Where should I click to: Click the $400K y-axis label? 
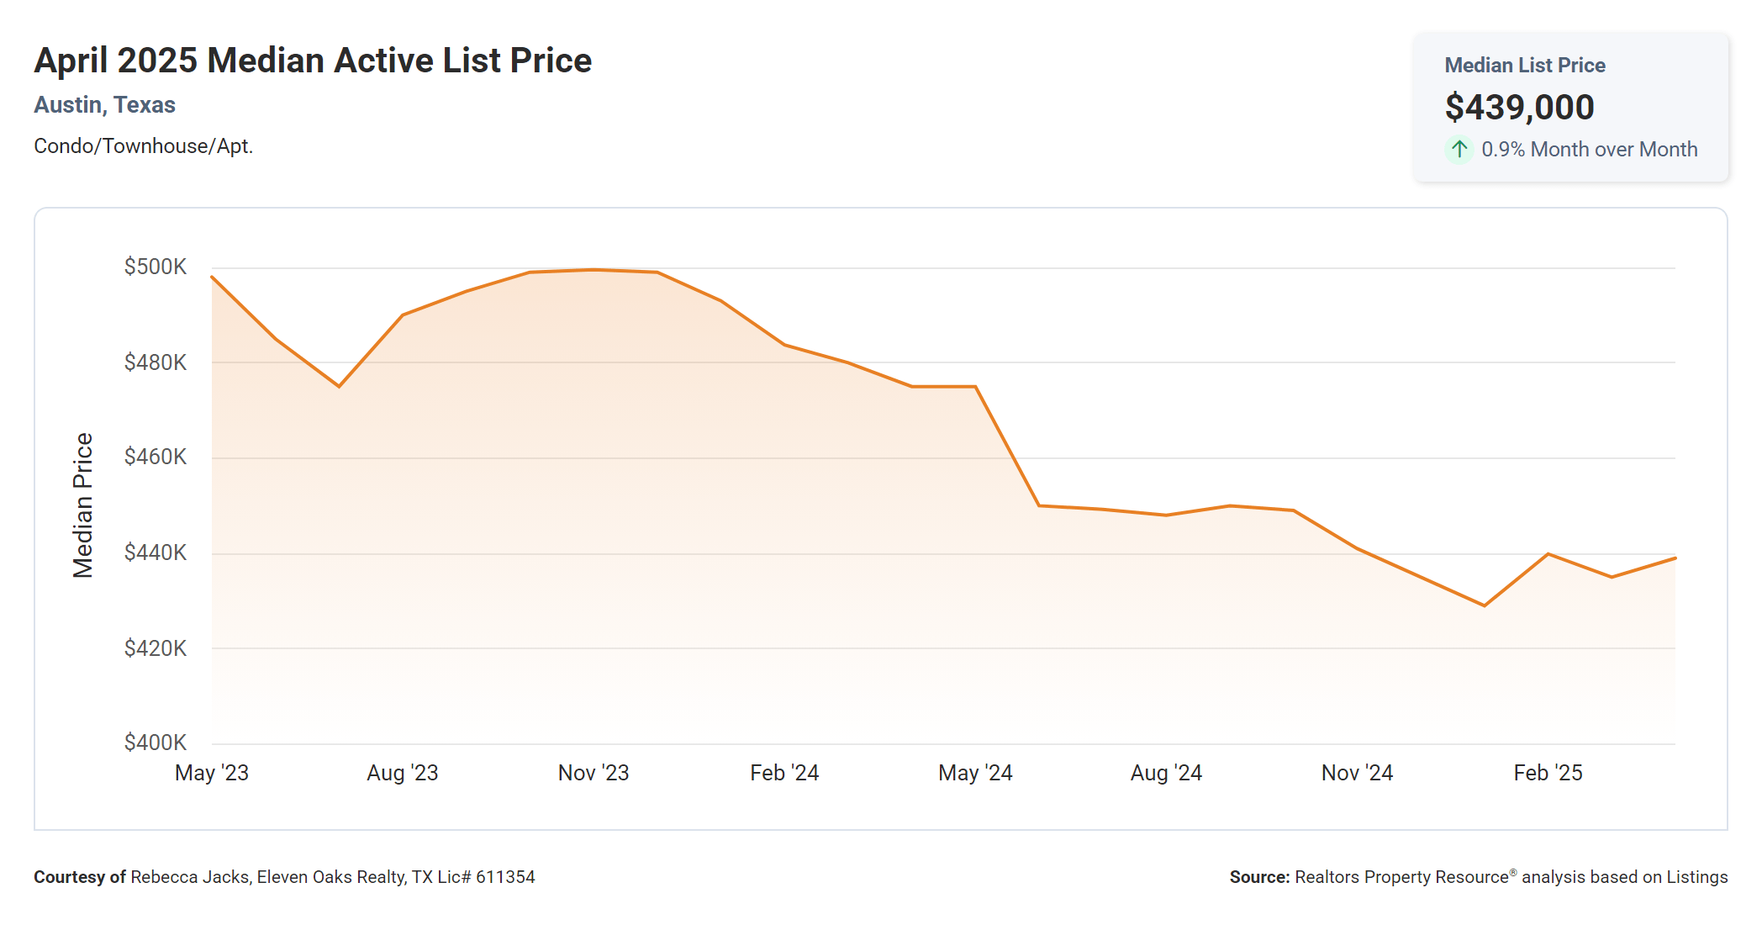(156, 743)
